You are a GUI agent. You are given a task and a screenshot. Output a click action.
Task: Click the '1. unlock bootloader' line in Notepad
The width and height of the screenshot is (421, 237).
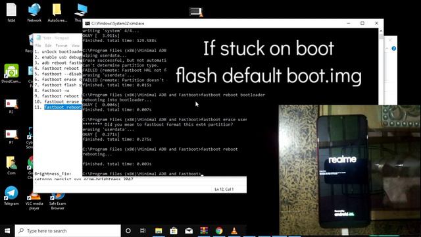58,51
